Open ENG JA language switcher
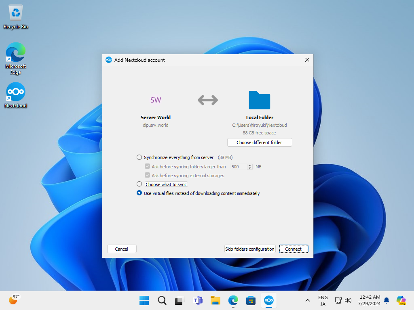 click(x=323, y=300)
